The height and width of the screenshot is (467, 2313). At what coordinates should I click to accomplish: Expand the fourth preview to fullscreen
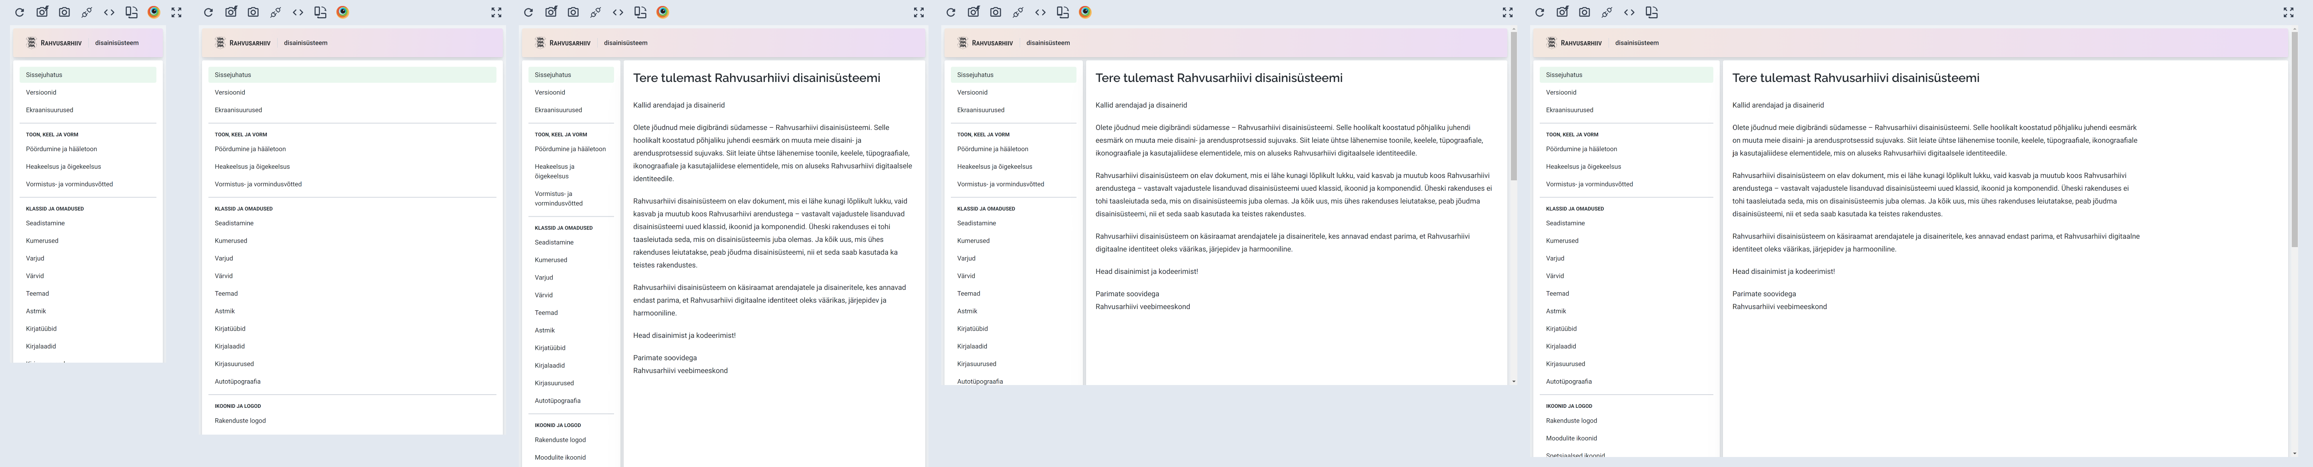(1508, 12)
